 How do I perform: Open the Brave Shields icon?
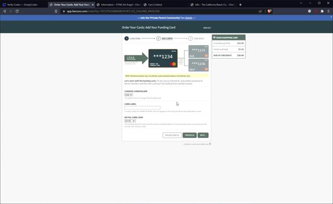270,11
